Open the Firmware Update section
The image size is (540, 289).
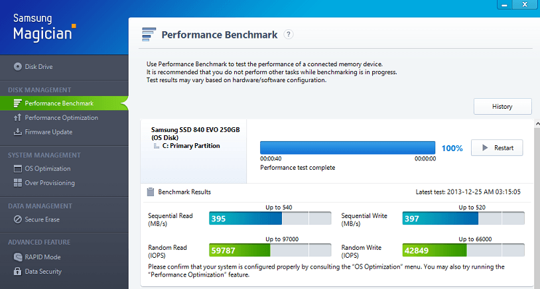(48, 132)
